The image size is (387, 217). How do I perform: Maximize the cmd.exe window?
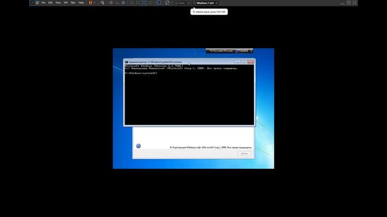[244, 62]
